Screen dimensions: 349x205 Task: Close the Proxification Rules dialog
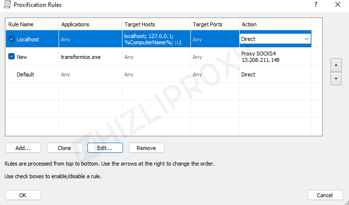[338, 5]
